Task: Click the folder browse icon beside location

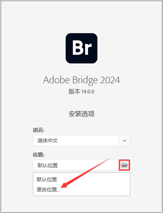Action: click(124, 165)
